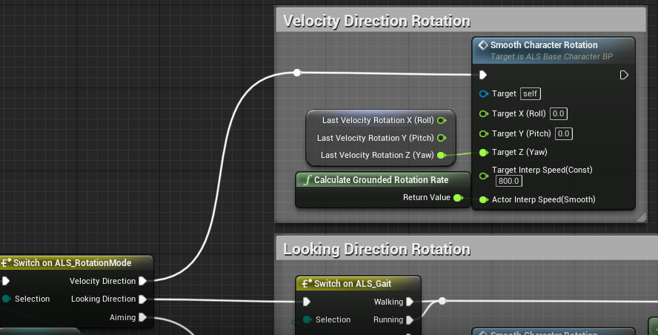Image resolution: width=658 pixels, height=335 pixels.
Task: Click the Velocity Direction output exec pin
Action: pos(142,281)
